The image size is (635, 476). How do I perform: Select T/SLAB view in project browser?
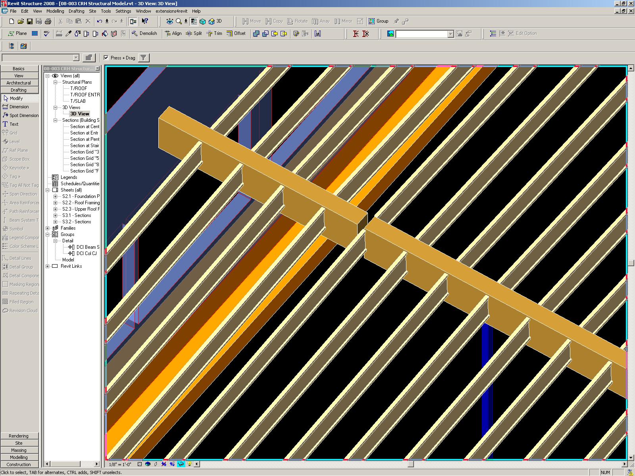pyautogui.click(x=78, y=101)
